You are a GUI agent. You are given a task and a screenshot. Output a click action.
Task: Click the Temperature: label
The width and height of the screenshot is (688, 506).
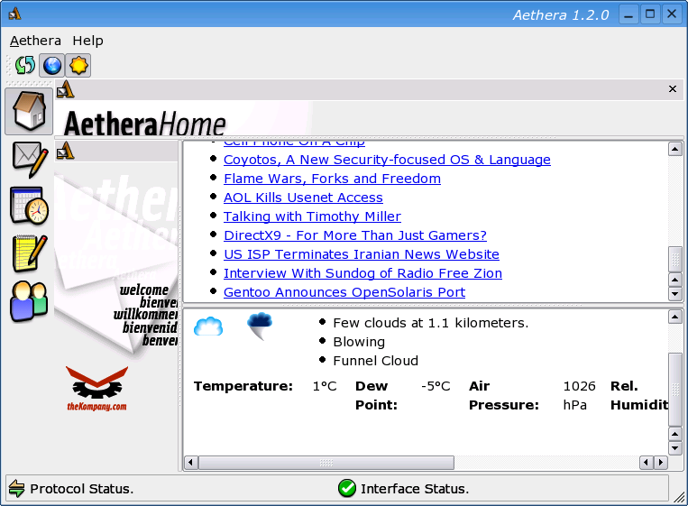click(243, 386)
